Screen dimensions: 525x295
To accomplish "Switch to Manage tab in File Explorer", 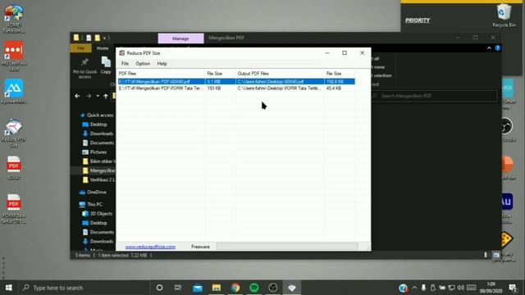I will click(180, 39).
